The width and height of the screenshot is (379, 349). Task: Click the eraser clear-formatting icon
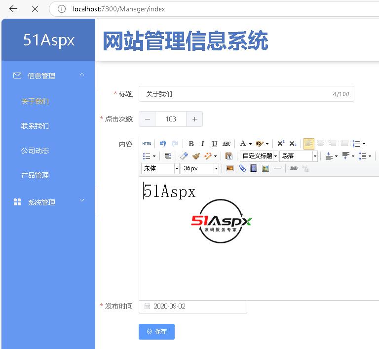[184, 156]
